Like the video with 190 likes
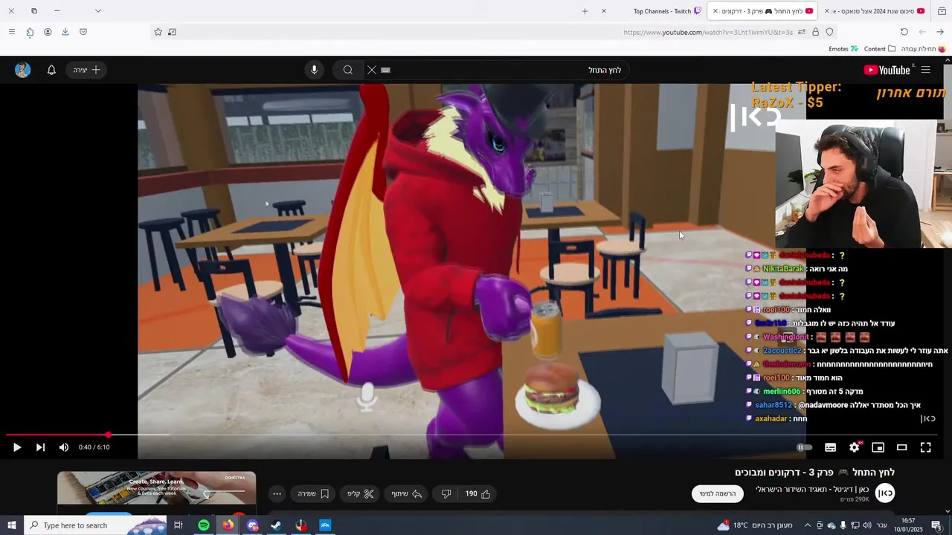The width and height of the screenshot is (952, 535). (478, 493)
